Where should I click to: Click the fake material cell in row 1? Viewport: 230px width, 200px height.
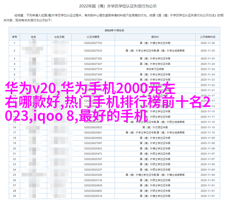coord(155,43)
